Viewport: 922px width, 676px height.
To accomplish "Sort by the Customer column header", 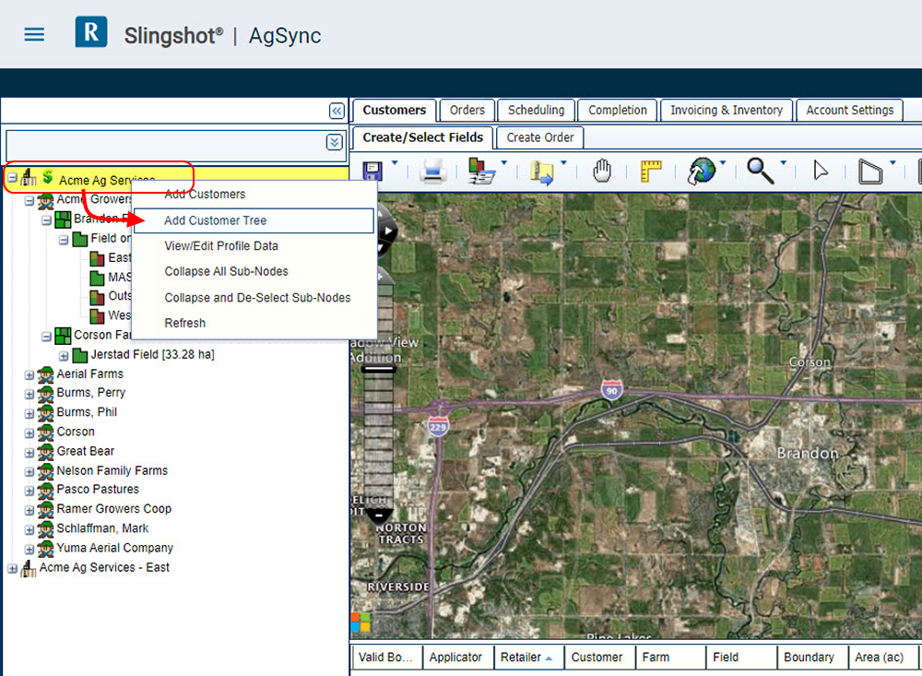I will pyautogui.click(x=600, y=658).
